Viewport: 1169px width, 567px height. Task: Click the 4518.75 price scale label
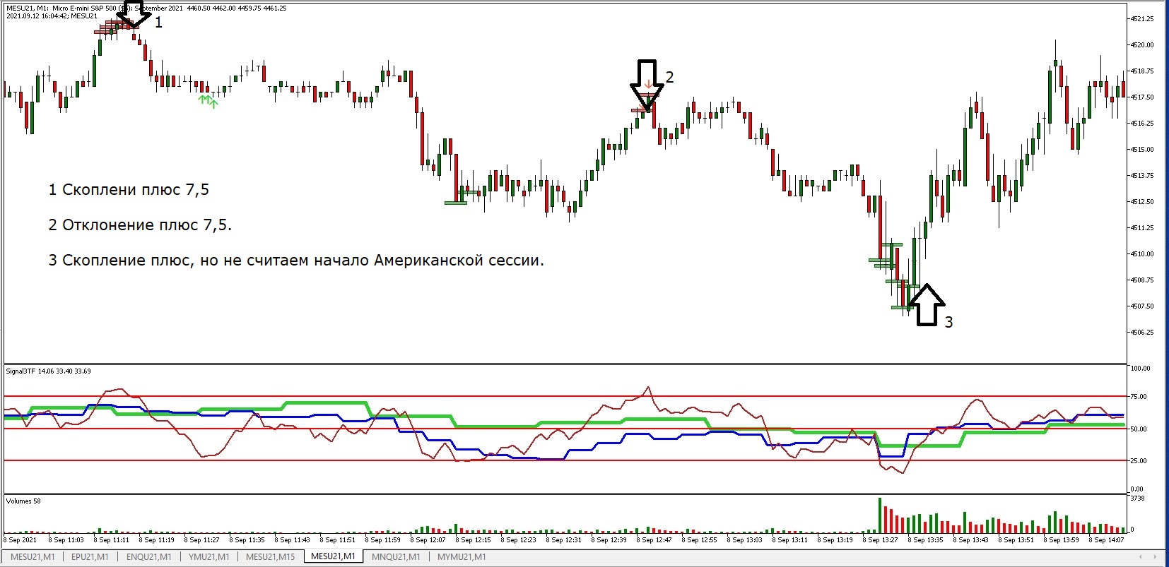coord(1142,71)
